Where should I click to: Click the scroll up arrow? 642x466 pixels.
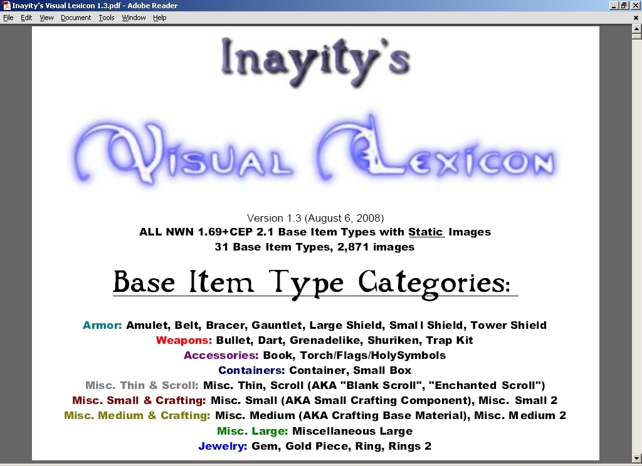636,29
